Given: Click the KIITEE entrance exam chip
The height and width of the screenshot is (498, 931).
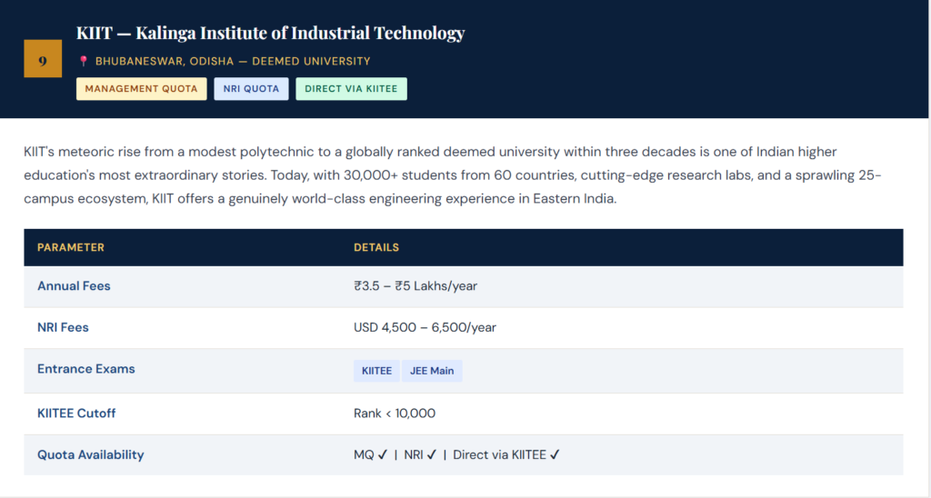Looking at the screenshot, I should point(376,371).
